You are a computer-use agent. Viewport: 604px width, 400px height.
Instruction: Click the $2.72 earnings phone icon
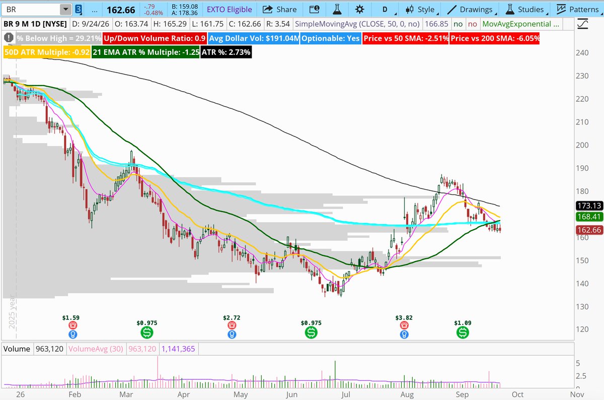click(x=231, y=326)
